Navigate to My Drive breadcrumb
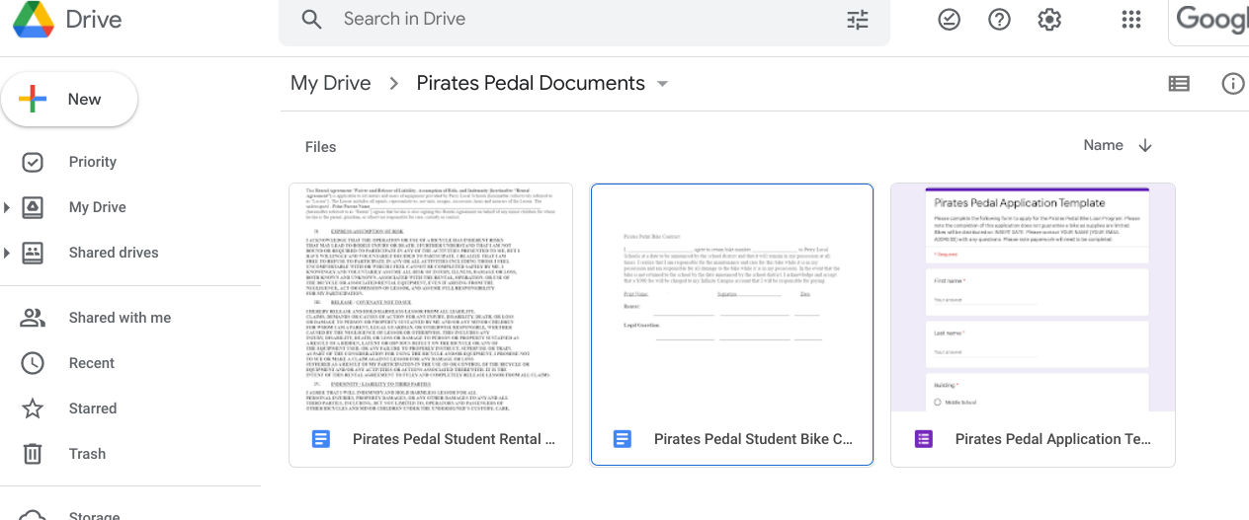The image size is (1249, 520). coord(330,84)
